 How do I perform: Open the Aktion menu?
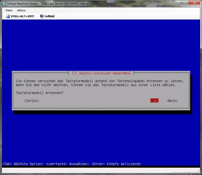click(x=21, y=10)
